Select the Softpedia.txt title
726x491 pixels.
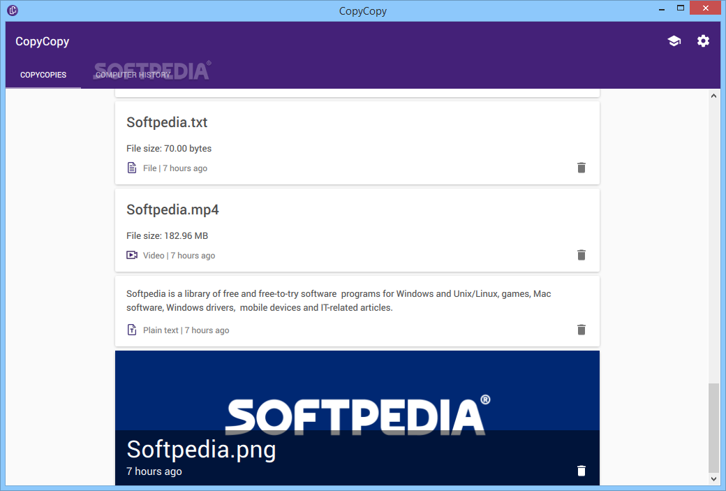click(167, 122)
